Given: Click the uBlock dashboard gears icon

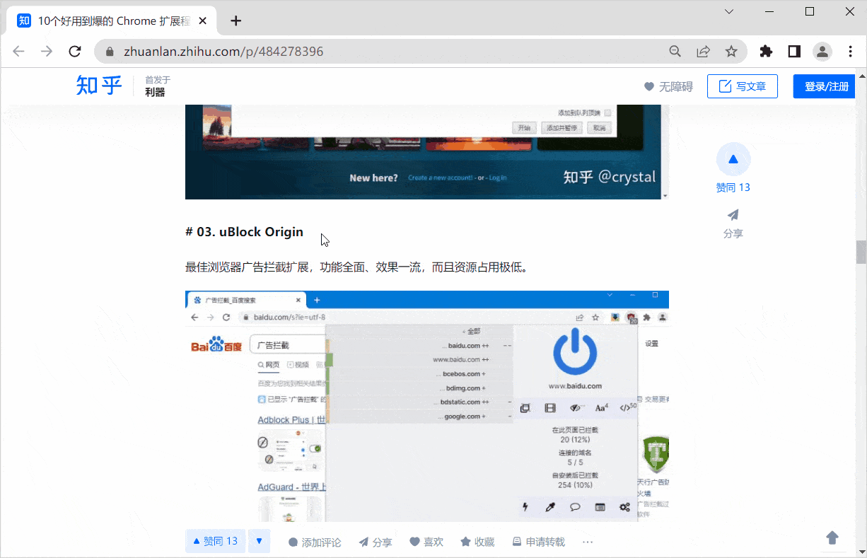Looking at the screenshot, I should tap(624, 507).
